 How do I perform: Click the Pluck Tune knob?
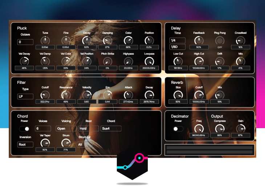(x=45, y=41)
